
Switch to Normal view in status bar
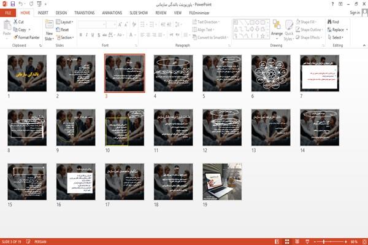(277, 241)
